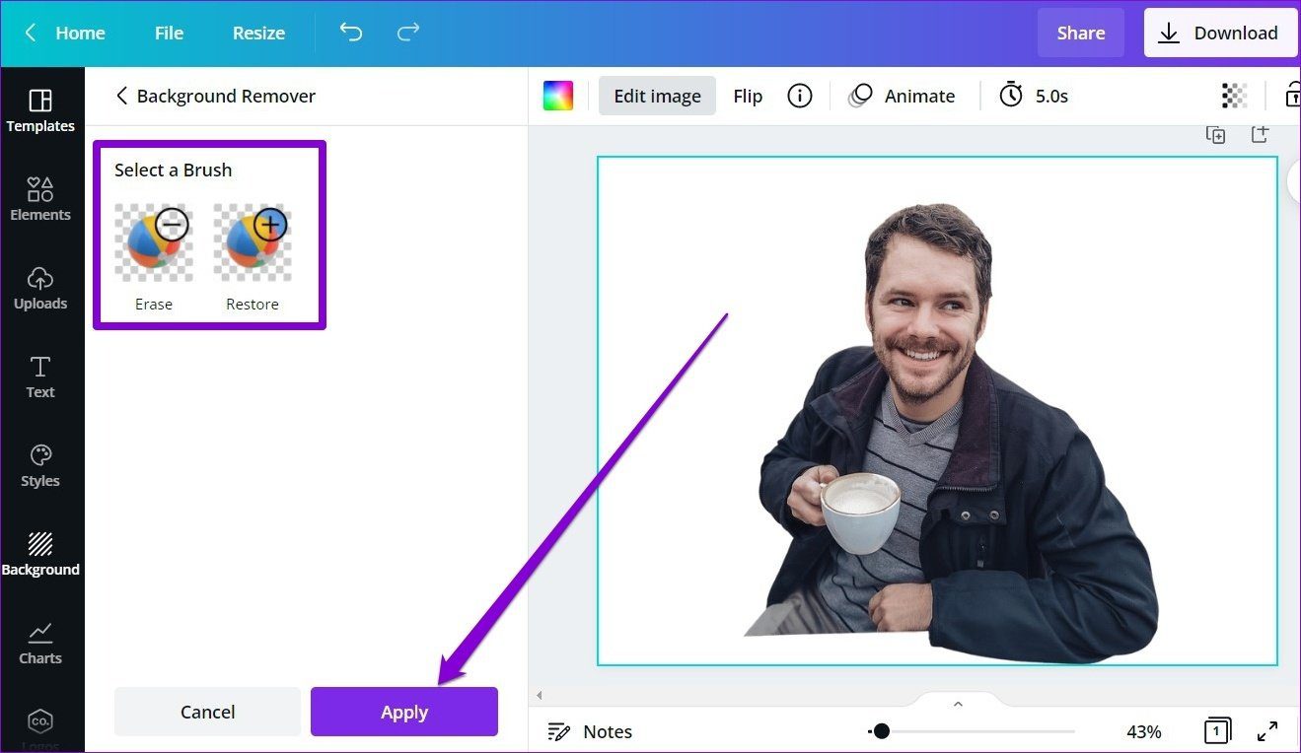Screen dimensions: 1301x753
Task: Open the Charts sidebar panel
Action: pyautogui.click(x=40, y=643)
